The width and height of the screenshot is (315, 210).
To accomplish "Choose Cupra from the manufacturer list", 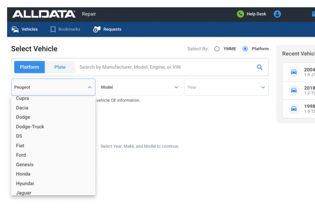I will (53, 98).
